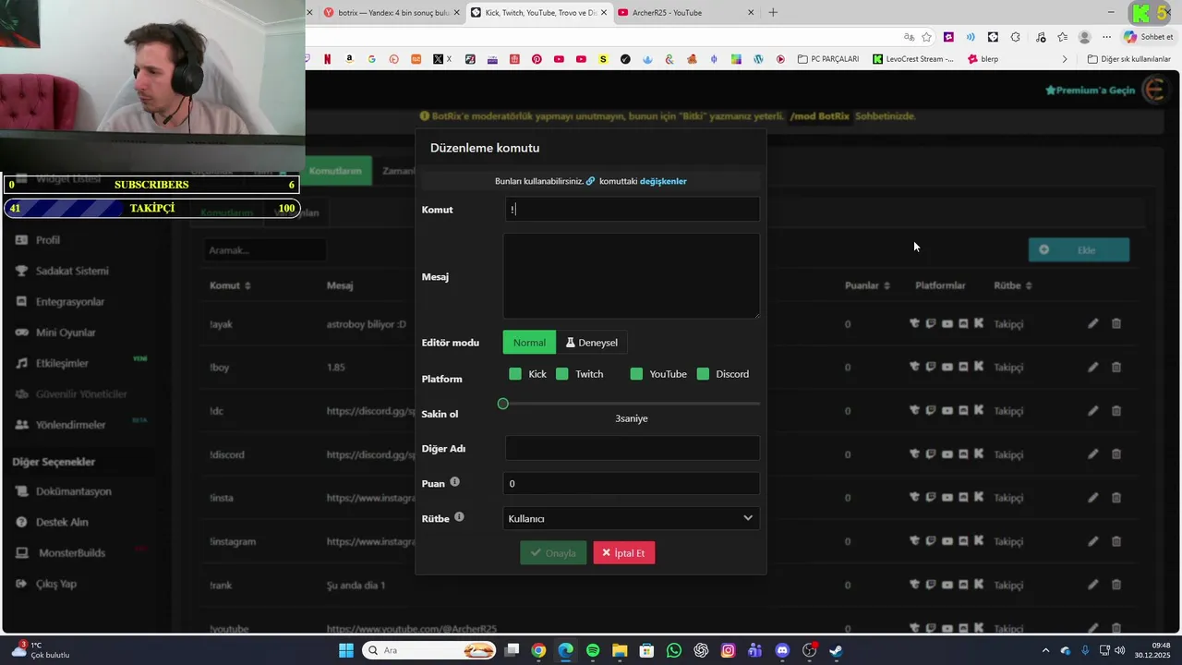1182x665 pixels.
Task: Expand the bookmarks overflow chevron
Action: (1065, 59)
